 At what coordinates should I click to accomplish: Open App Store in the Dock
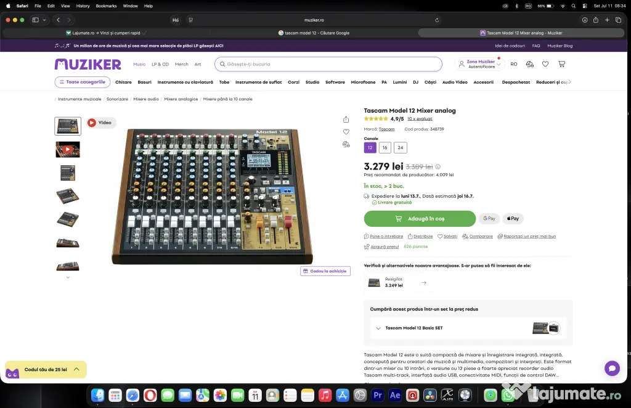coord(343,396)
